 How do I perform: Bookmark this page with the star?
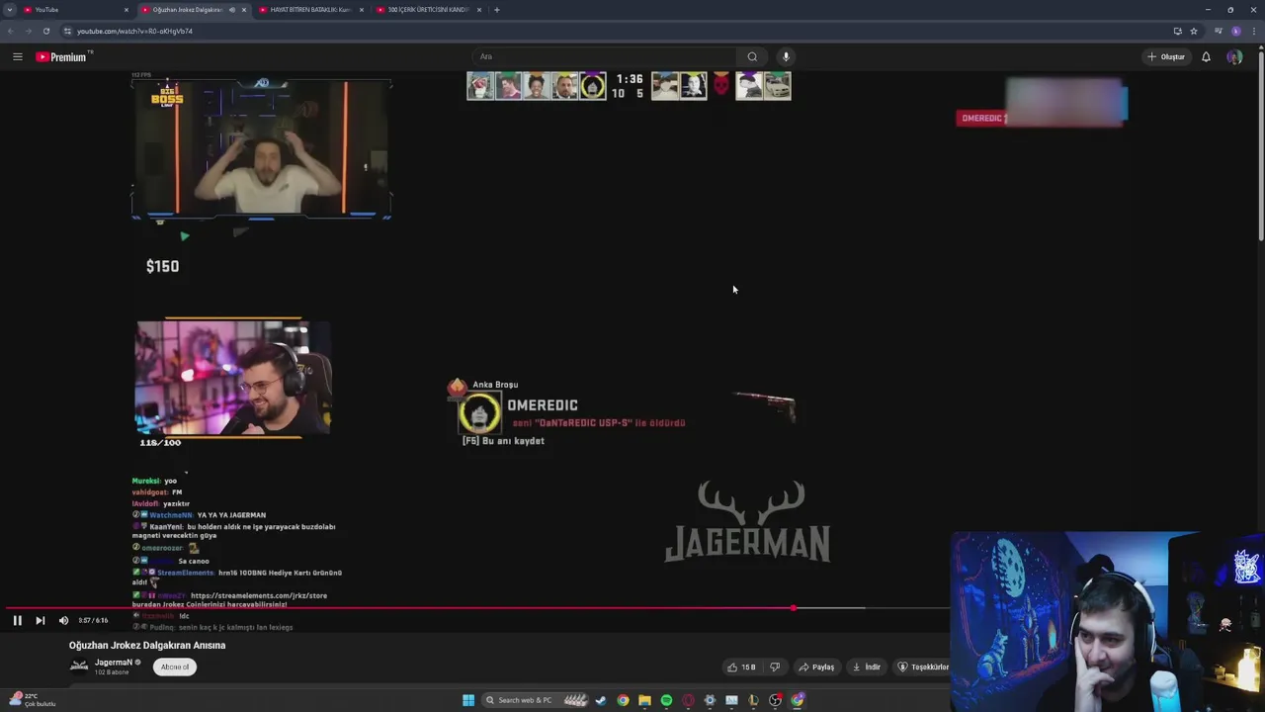coord(1194,31)
